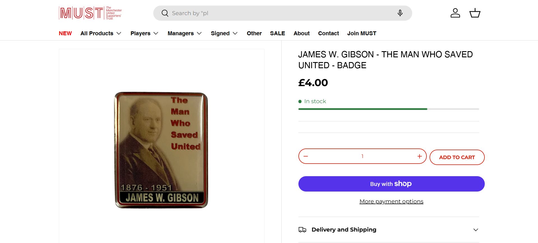Click Buy with Shop button
This screenshot has width=538, height=243.
pyautogui.click(x=391, y=184)
